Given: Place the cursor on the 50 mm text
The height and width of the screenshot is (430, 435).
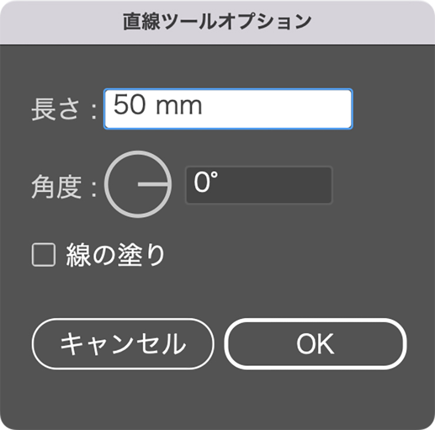Looking at the screenshot, I should pyautogui.click(x=158, y=106).
